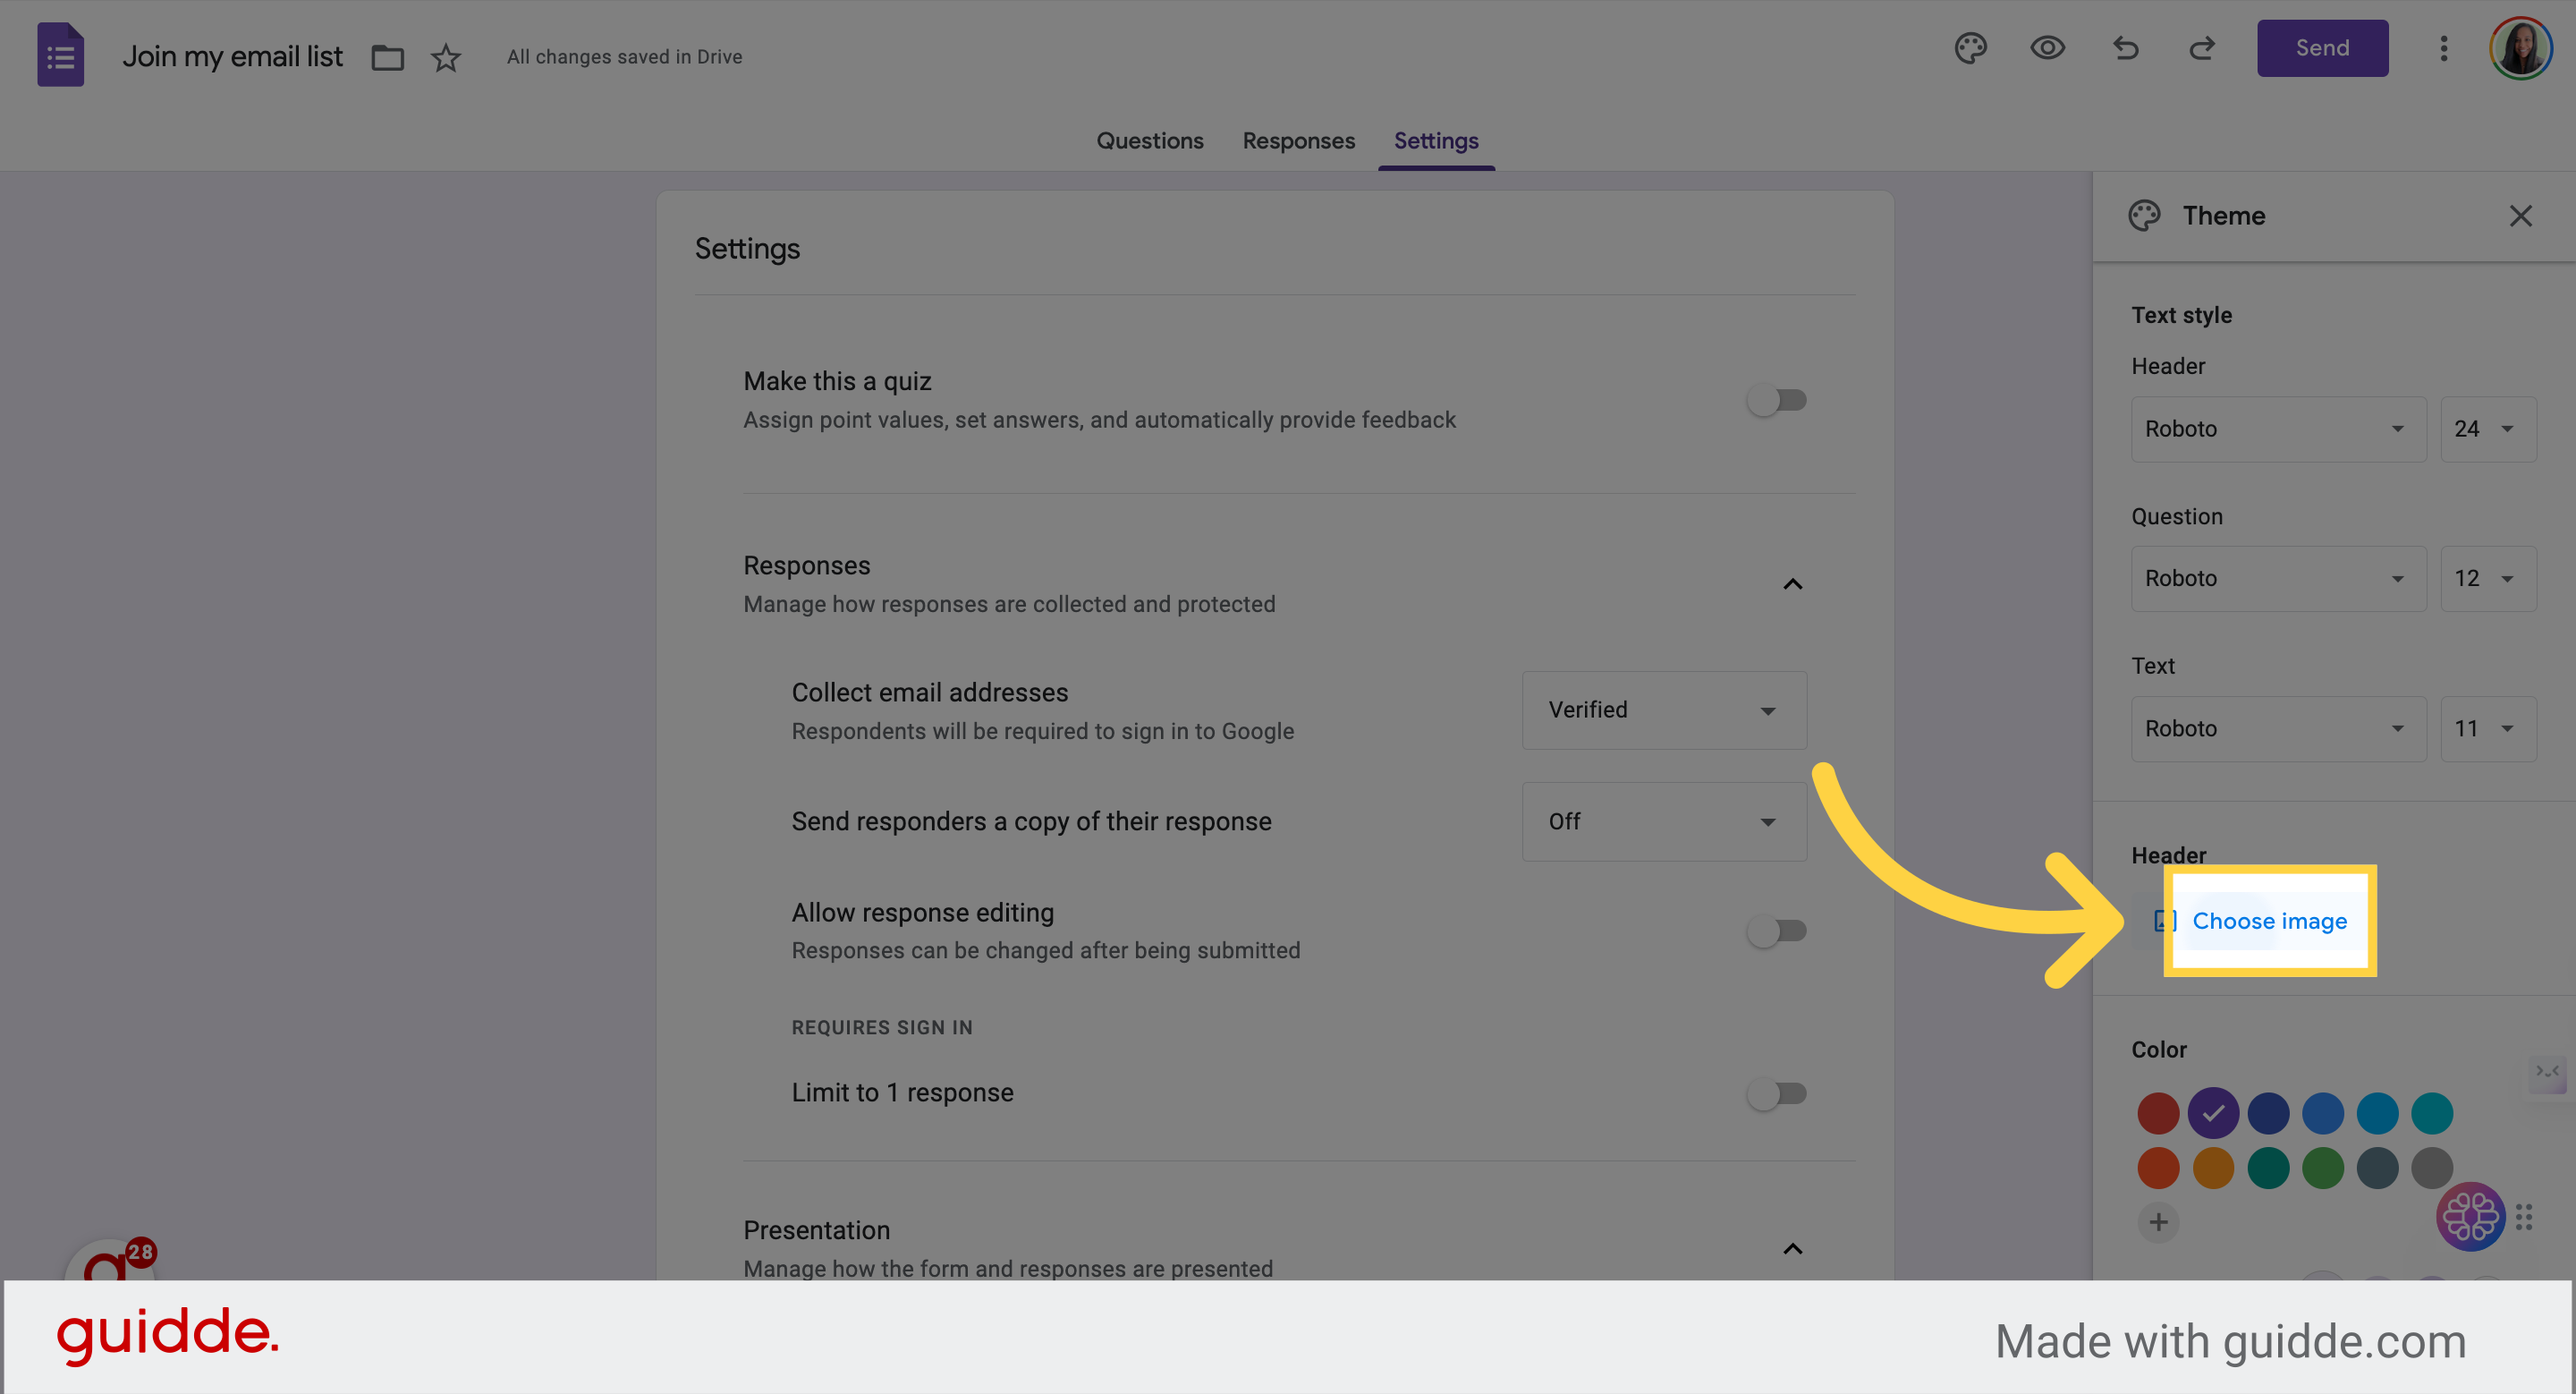
Task: Open Question font Roboto dropdown
Action: point(2278,579)
